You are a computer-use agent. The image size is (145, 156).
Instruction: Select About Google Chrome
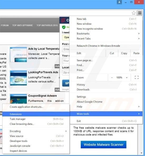click(106, 102)
